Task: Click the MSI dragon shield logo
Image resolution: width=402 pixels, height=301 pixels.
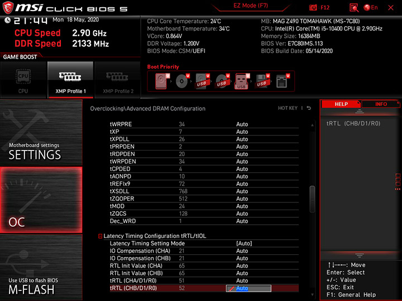Action: 8,7
